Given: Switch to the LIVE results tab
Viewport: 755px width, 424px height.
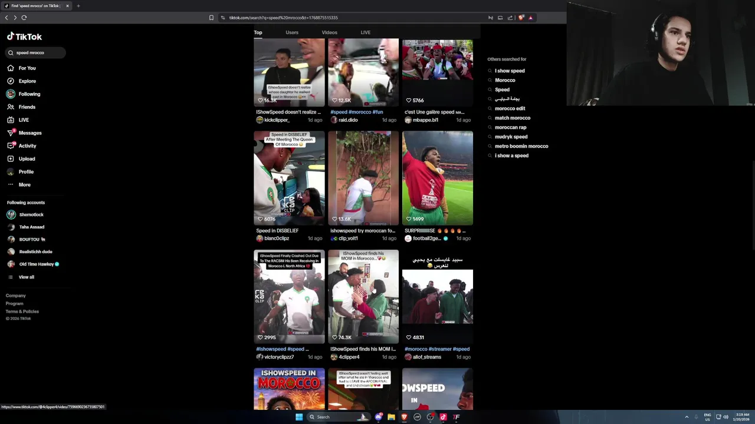Looking at the screenshot, I should pos(366,32).
